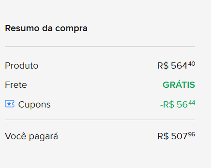
Task: Click the divider above Você pagará
Action: coord(100,120)
